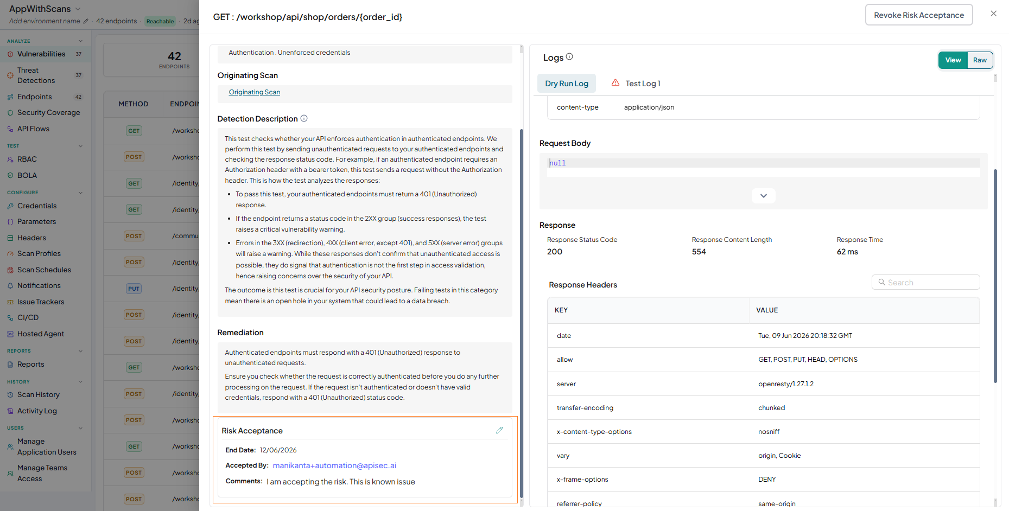
Task: Close the detail panel with X
Action: point(993,14)
